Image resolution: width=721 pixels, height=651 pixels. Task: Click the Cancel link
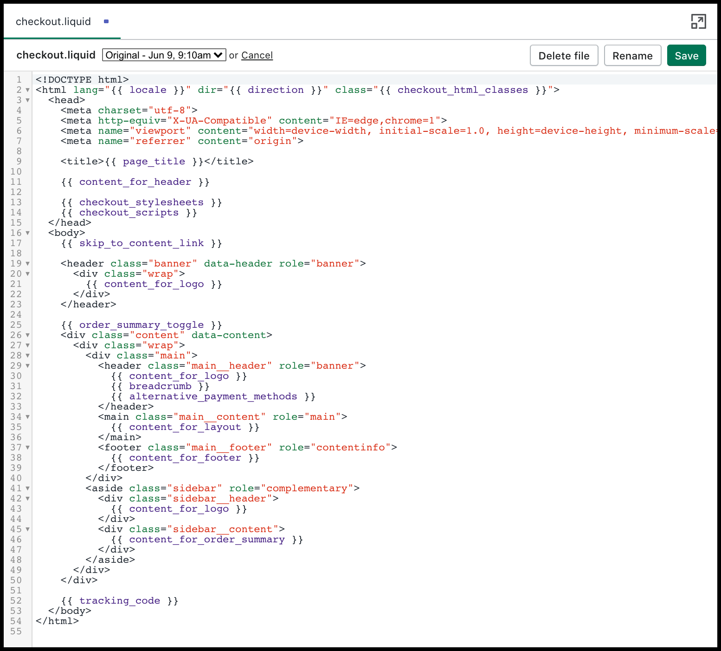pos(257,55)
